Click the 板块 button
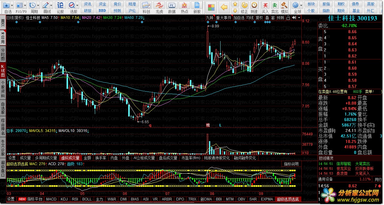The image size is (384, 205). (x=311, y=4)
